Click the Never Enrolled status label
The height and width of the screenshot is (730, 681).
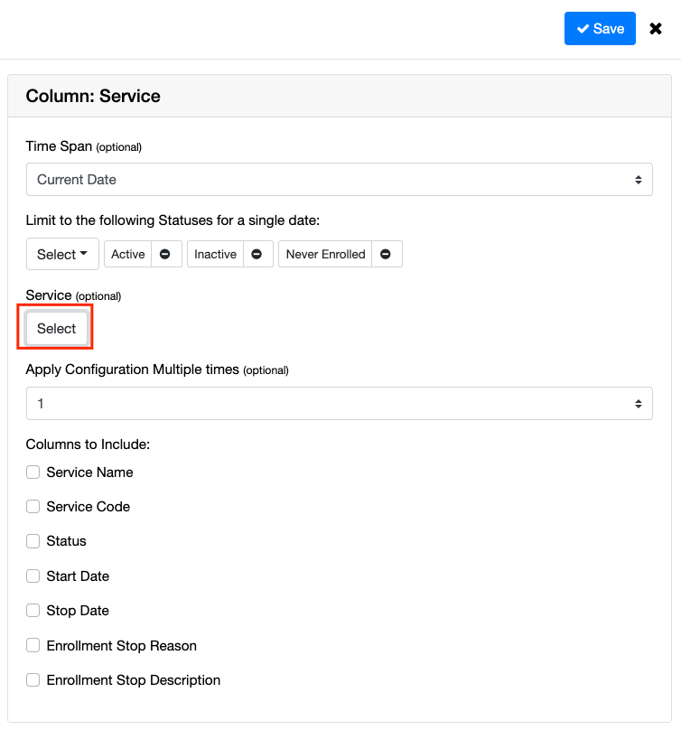[x=325, y=254]
